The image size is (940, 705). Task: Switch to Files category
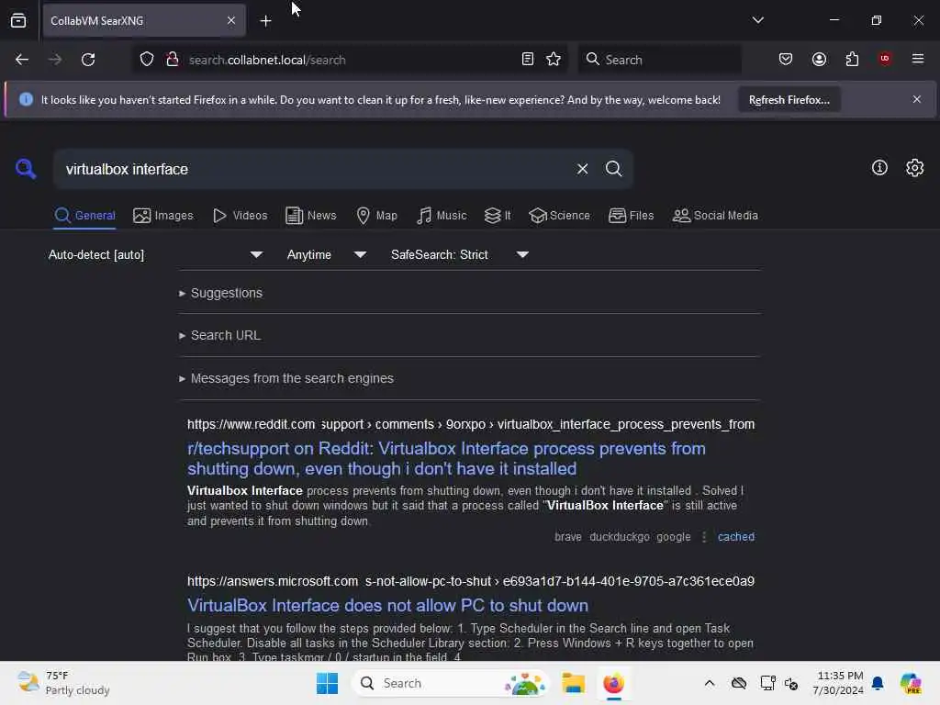[631, 216]
